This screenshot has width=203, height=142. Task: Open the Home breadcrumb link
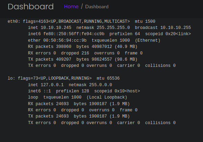click(71, 7)
